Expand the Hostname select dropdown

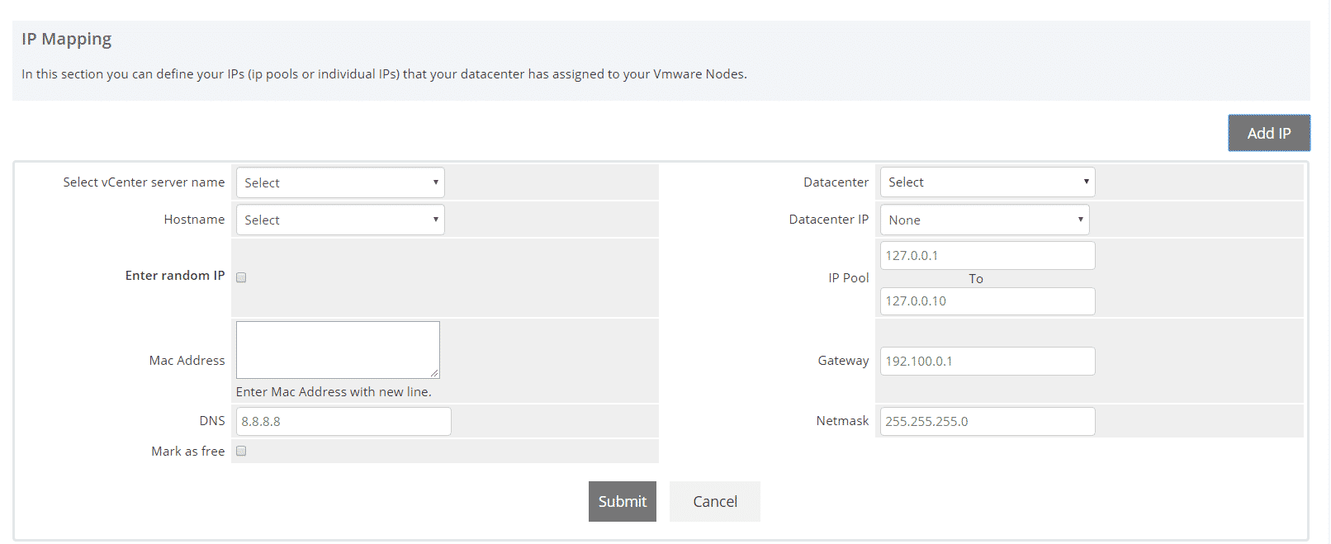(339, 220)
